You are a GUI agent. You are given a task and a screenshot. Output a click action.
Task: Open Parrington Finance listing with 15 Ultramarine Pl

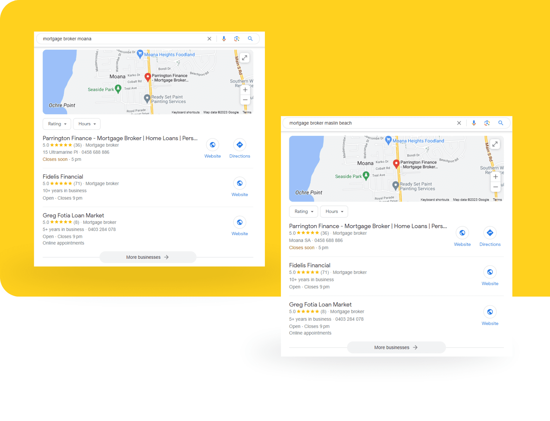tap(120, 138)
